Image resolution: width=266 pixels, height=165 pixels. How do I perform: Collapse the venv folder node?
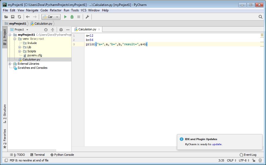(15, 39)
